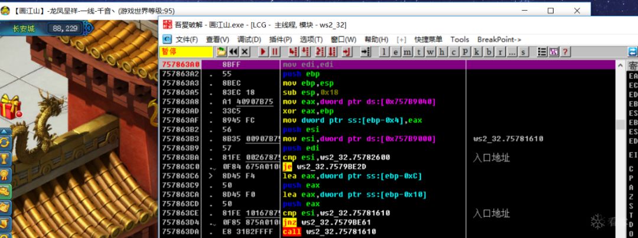This screenshot has width=638, height=238.
Task: Open Executable modules with 'e' button
Action: pyautogui.click(x=396, y=52)
